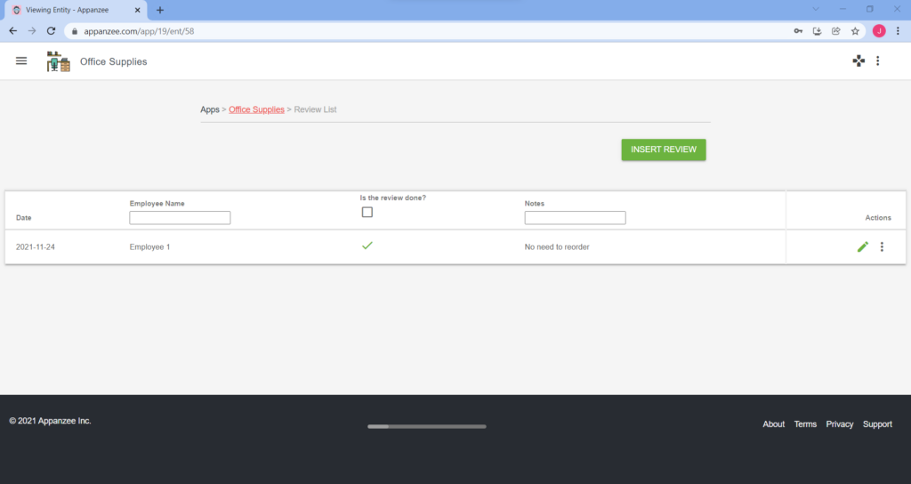This screenshot has width=911, height=484.
Task: Bookmark this page with the star icon
Action: pyautogui.click(x=855, y=31)
